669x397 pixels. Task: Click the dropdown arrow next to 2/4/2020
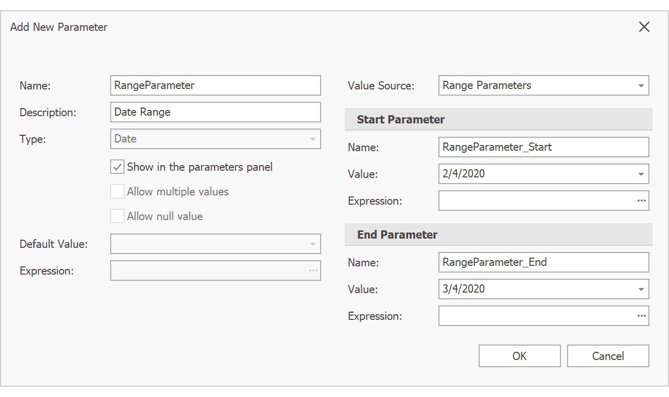(641, 174)
